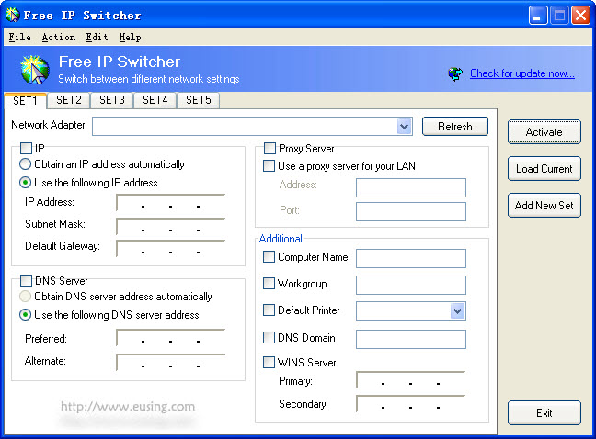Click the proxy Address input field
This screenshot has width=596, height=439.
[x=410, y=187]
